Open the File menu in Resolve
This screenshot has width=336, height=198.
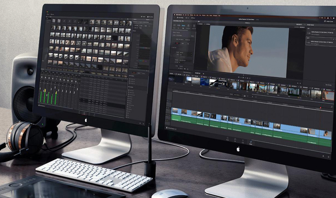click(x=183, y=15)
